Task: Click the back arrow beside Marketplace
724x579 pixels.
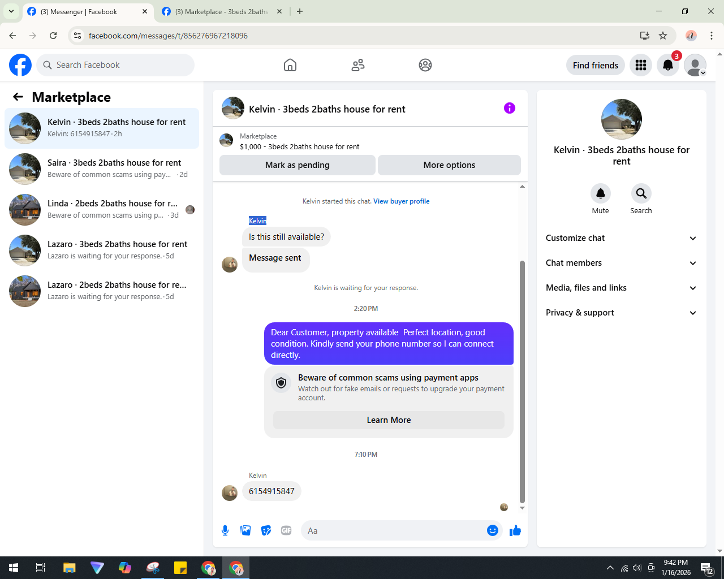Action: 18,97
